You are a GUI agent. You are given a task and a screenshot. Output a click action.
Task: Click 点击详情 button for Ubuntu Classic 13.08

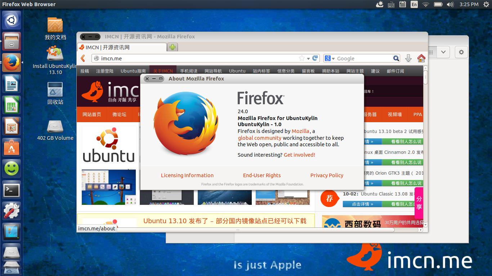(362, 204)
